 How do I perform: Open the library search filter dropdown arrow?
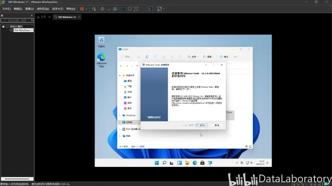pos(32,20)
